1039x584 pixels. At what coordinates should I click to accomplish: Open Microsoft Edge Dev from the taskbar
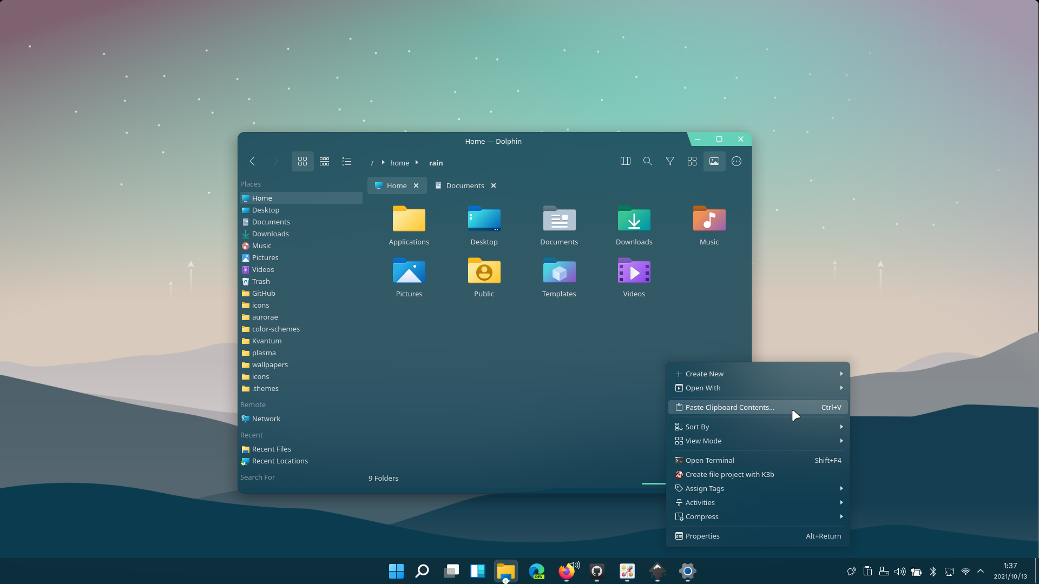[536, 571]
